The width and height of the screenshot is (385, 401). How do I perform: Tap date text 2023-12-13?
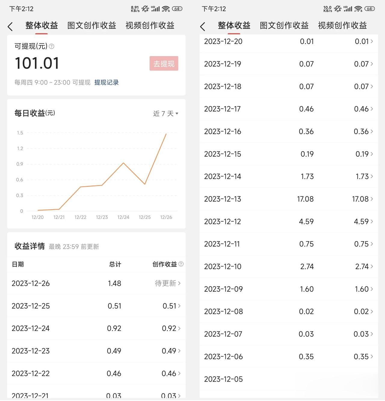pos(223,199)
